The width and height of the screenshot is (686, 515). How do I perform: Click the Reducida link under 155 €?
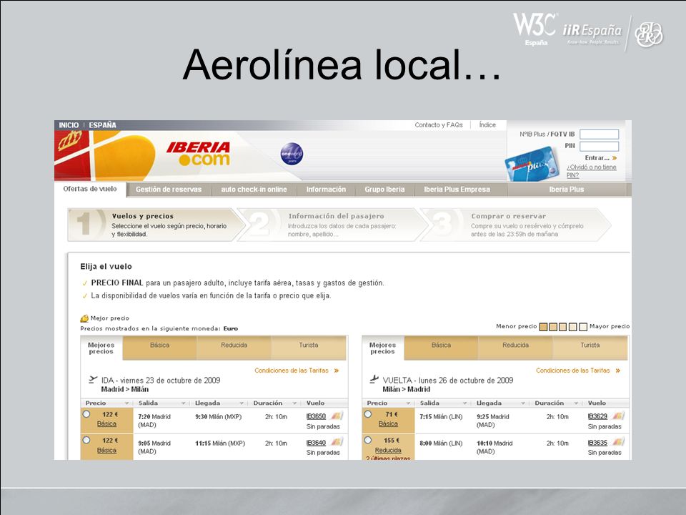pyautogui.click(x=388, y=450)
